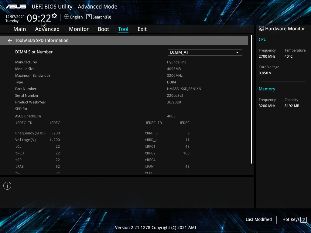Click the ASUS Checksum value 4063

[x=171, y=116]
